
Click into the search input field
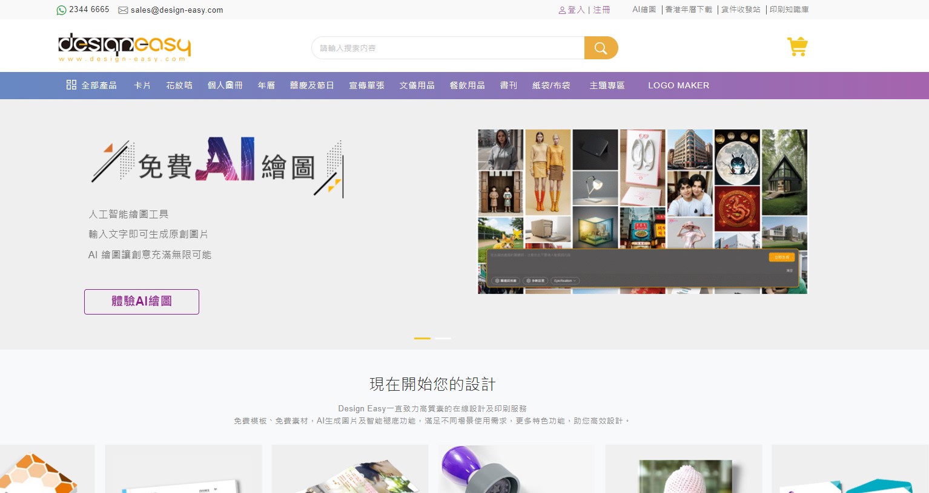pyautogui.click(x=448, y=48)
